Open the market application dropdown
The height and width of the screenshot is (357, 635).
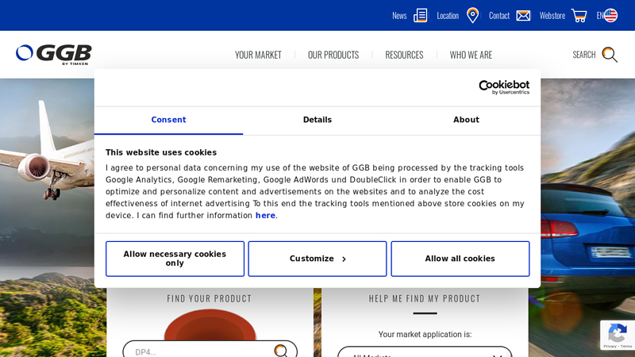pyautogui.click(x=425, y=352)
